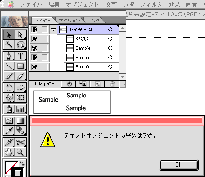
Task: Choose the Direct Select Lasso tool
Action: click(x=21, y=44)
